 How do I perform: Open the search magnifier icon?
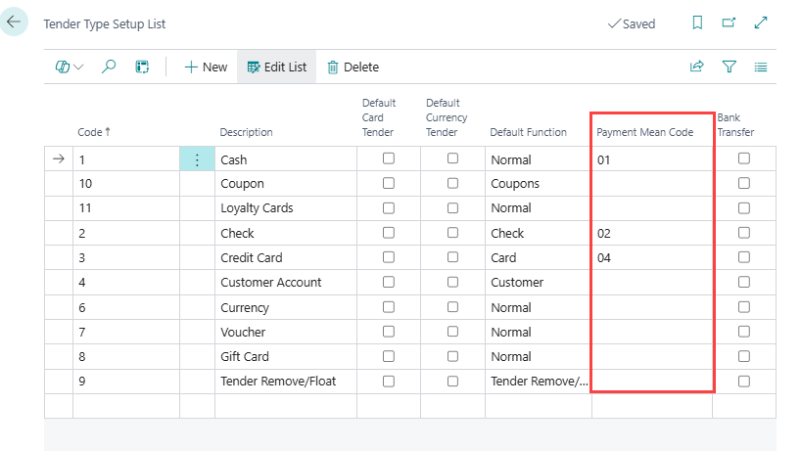tap(110, 67)
